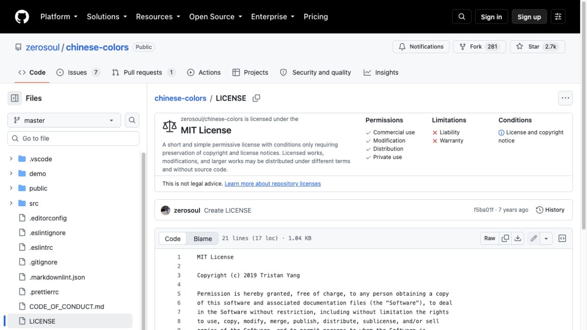Switch to the Blame view
587x330 pixels.
click(203, 239)
